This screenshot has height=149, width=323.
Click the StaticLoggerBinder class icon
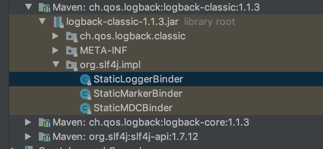click(85, 79)
